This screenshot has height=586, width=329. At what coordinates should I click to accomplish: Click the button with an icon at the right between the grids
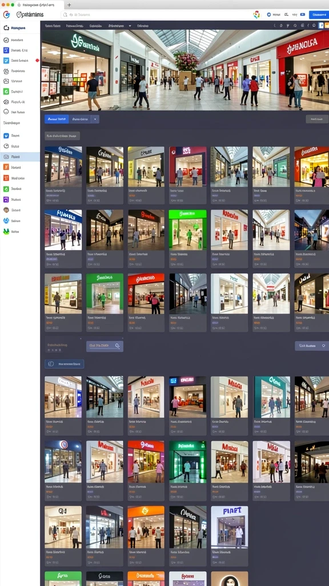[x=311, y=346]
